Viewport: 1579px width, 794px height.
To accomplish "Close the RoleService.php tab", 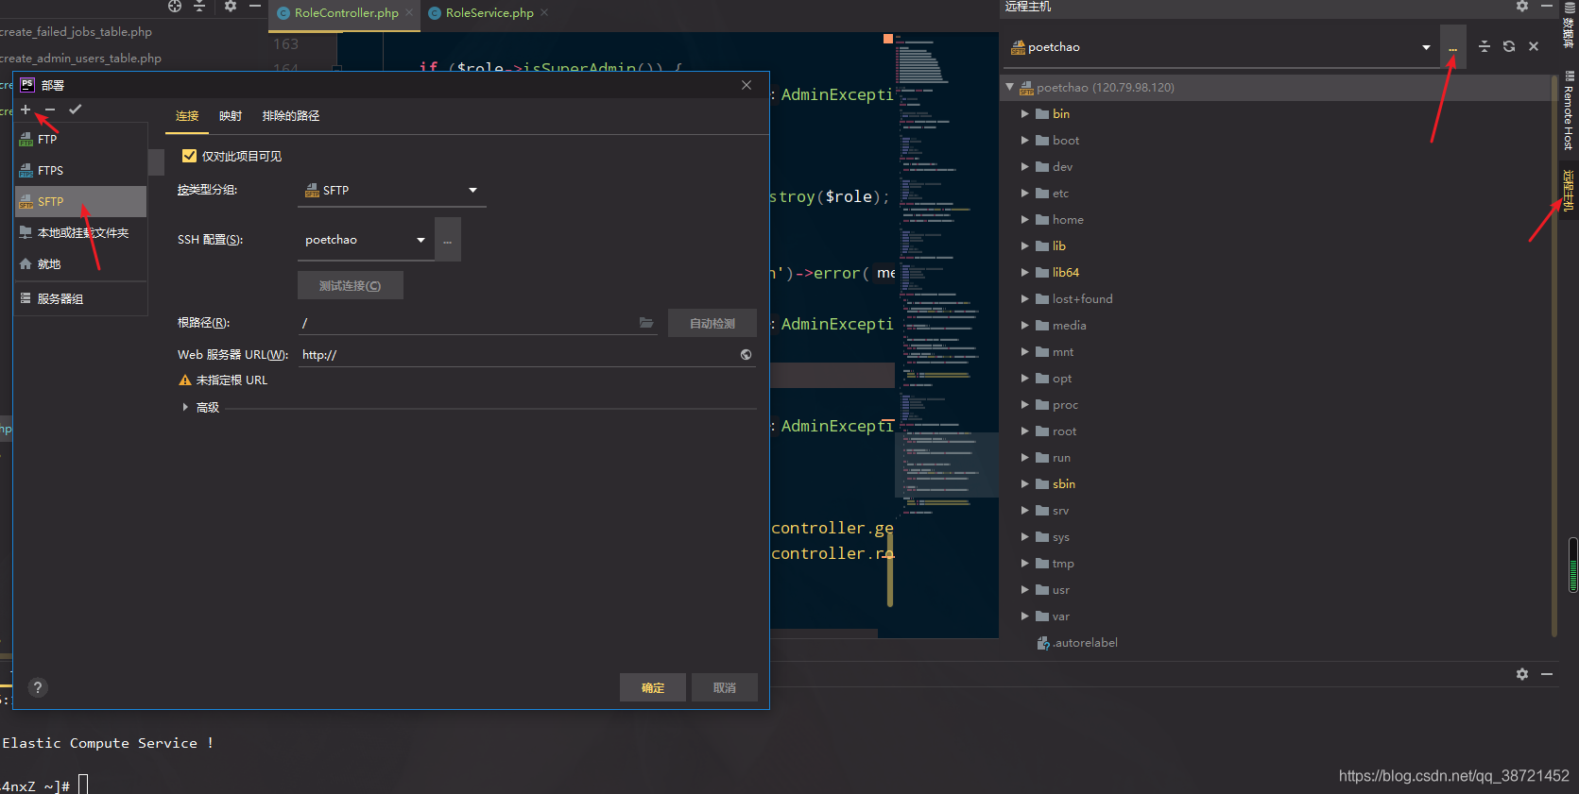I will click(x=544, y=12).
